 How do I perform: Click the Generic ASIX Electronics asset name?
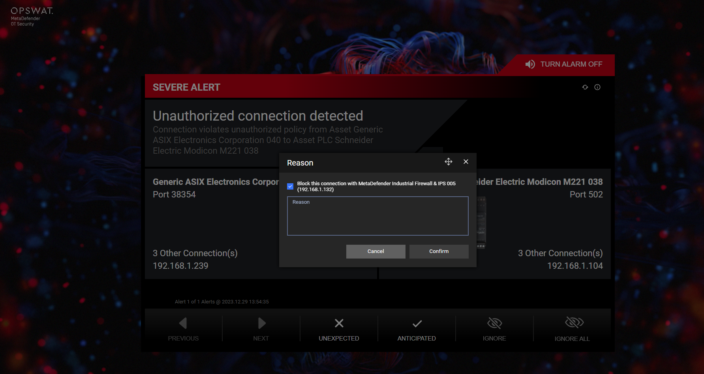pos(216,182)
